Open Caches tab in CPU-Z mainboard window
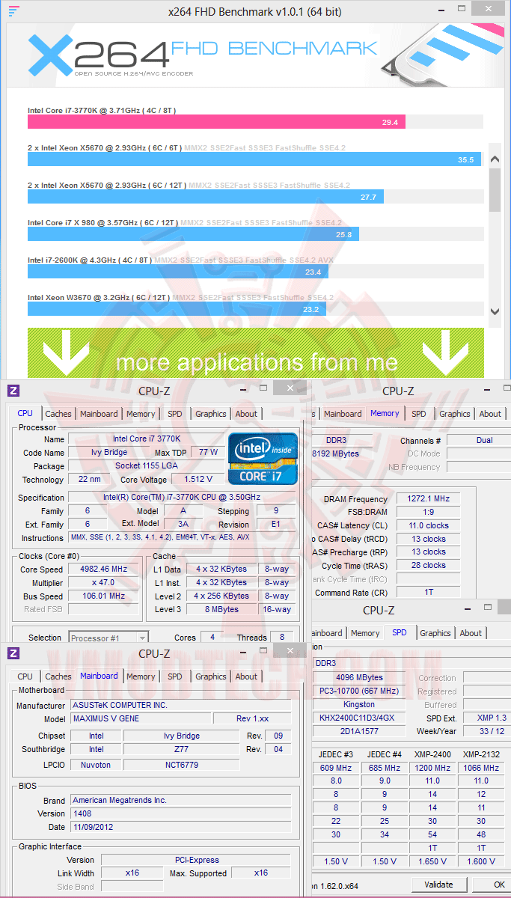The width and height of the screenshot is (511, 898). coord(58,676)
